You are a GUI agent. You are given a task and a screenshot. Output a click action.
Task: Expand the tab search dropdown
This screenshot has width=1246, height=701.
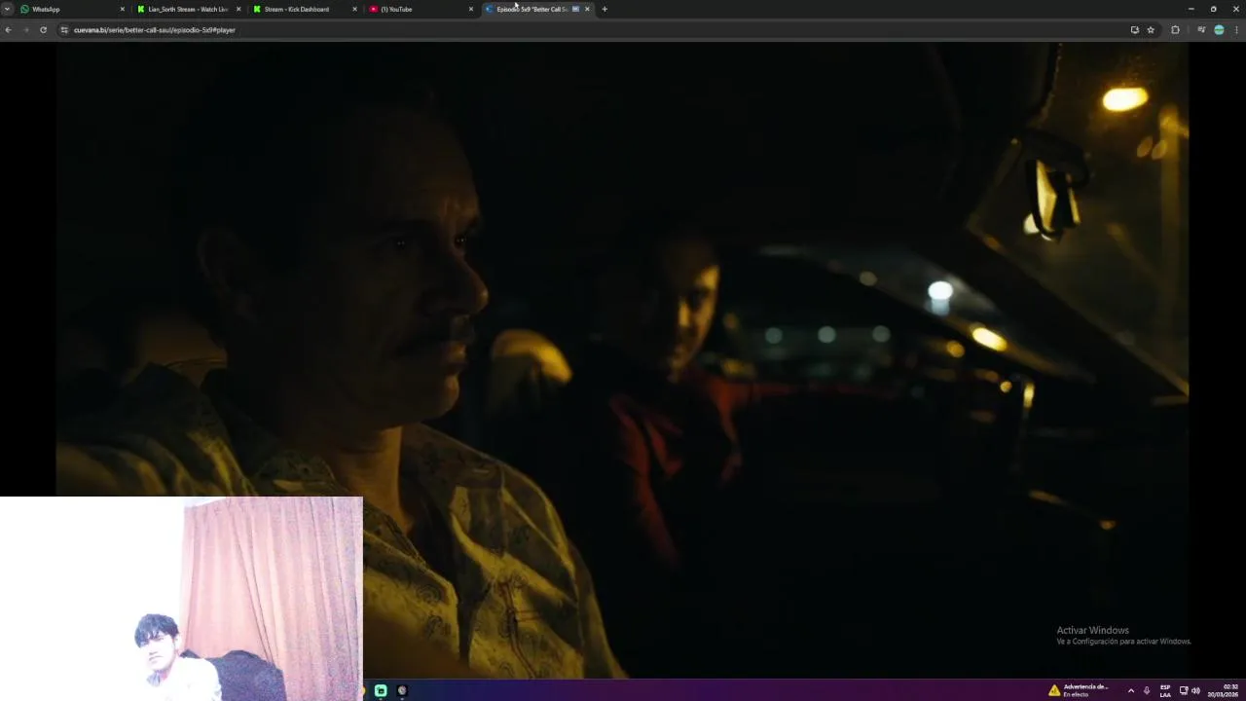click(7, 9)
